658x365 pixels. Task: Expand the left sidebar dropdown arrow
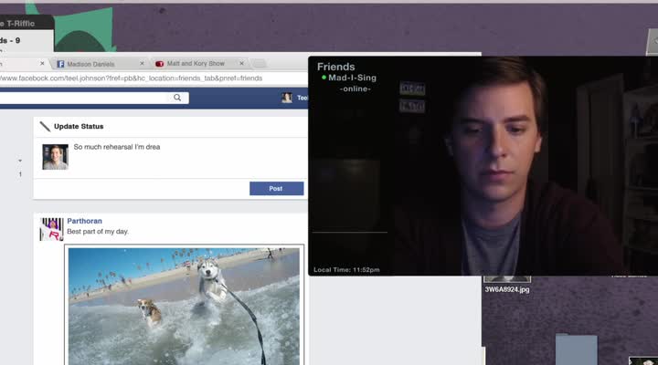pos(20,160)
